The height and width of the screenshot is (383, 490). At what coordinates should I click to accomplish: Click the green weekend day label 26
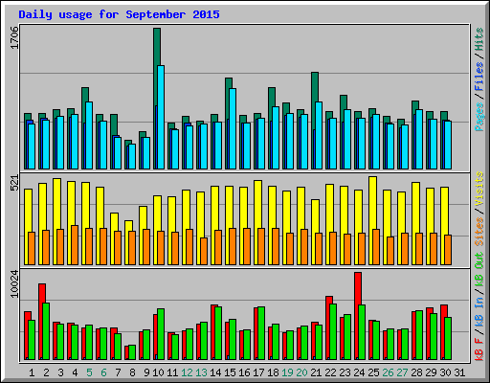click(x=388, y=372)
